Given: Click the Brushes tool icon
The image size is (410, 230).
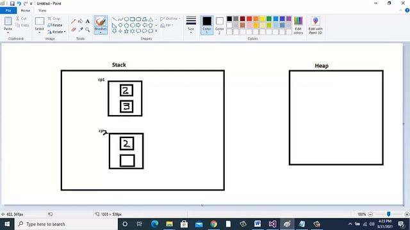Looking at the screenshot, I should pyautogui.click(x=101, y=22).
